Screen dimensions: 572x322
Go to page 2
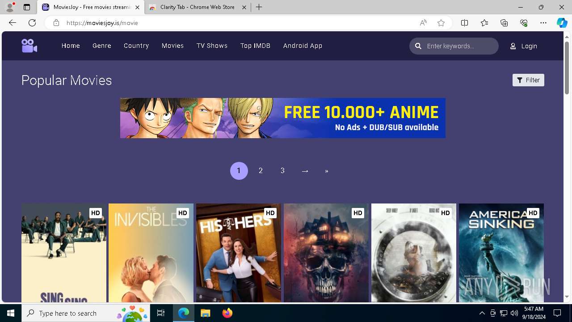click(261, 171)
